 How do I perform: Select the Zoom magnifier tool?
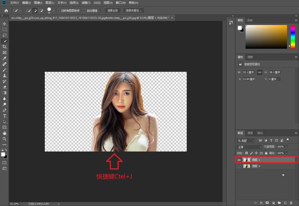pos(5,138)
